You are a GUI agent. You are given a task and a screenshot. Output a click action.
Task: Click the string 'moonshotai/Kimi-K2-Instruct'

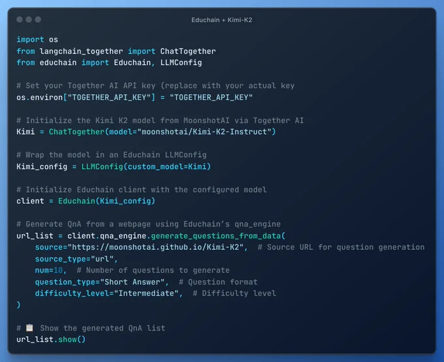click(x=204, y=132)
